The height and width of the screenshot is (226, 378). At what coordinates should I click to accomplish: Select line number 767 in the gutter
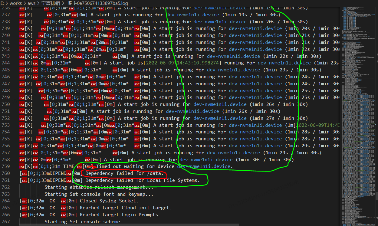6,222
